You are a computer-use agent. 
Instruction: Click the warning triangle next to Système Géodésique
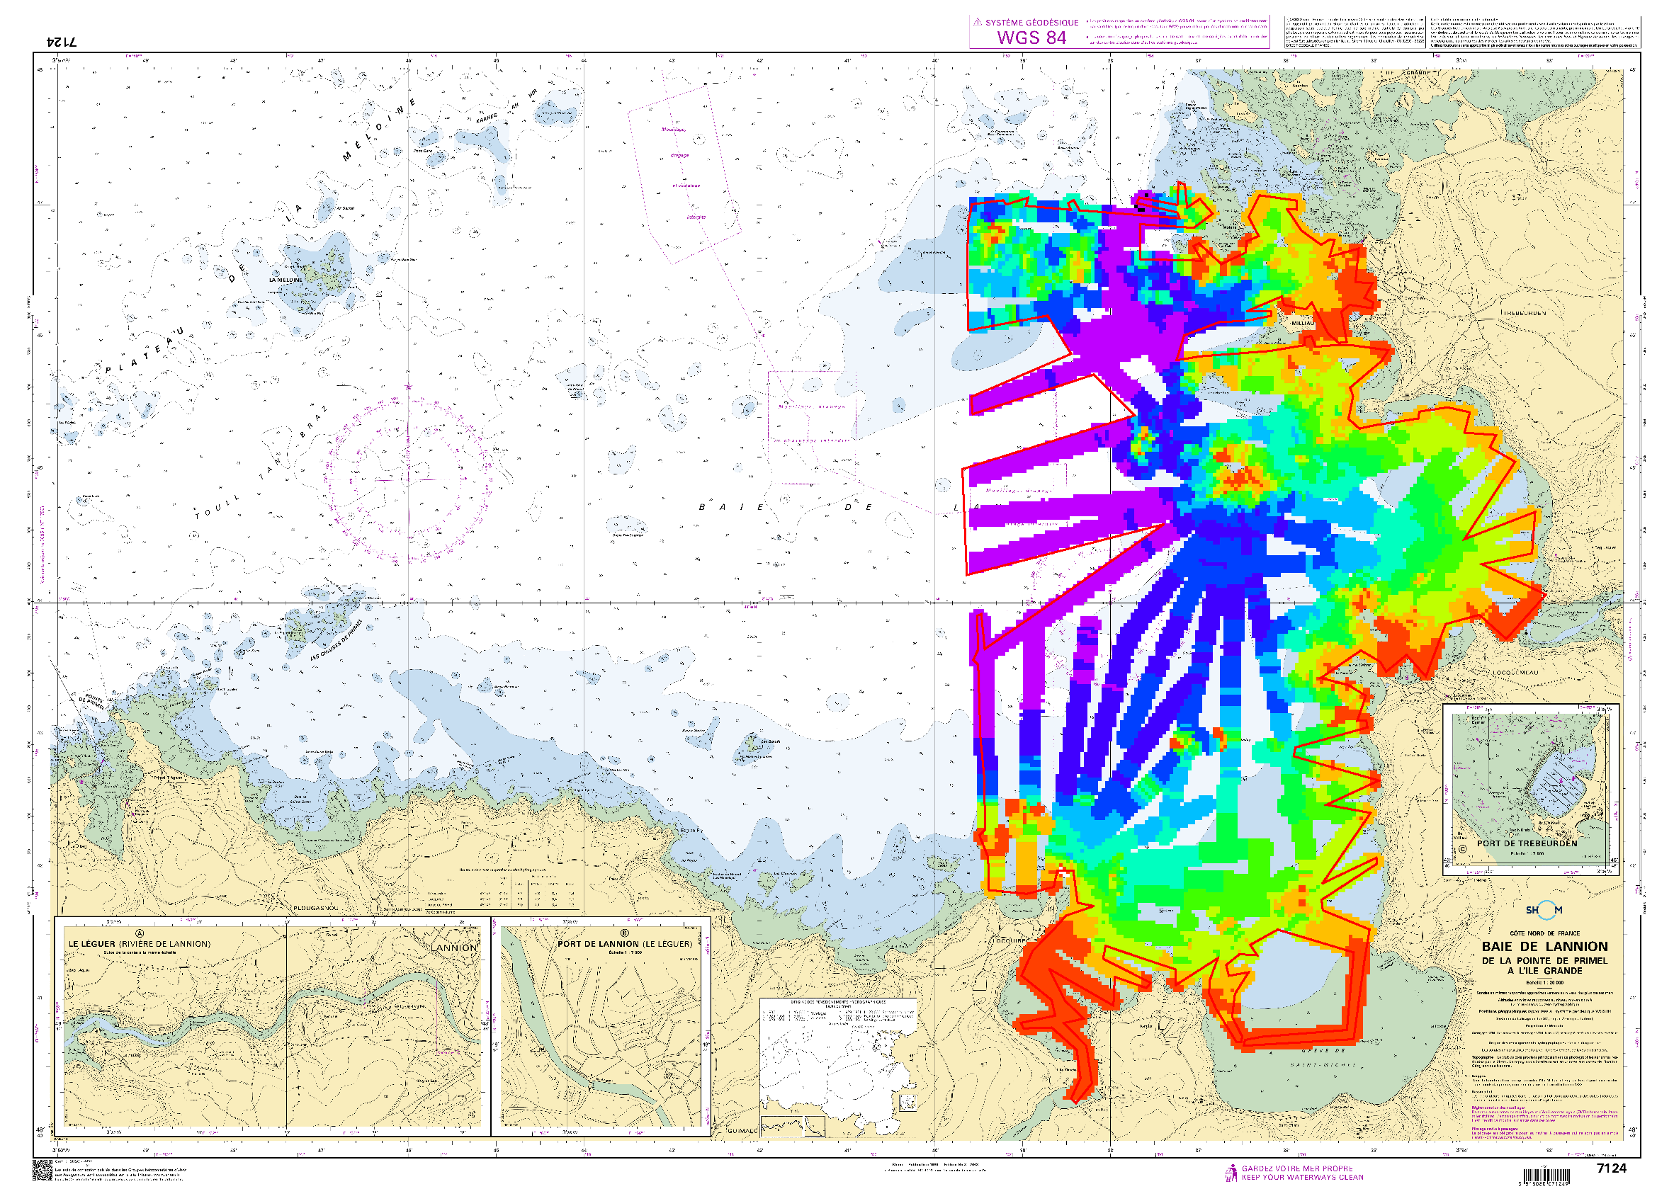(977, 23)
